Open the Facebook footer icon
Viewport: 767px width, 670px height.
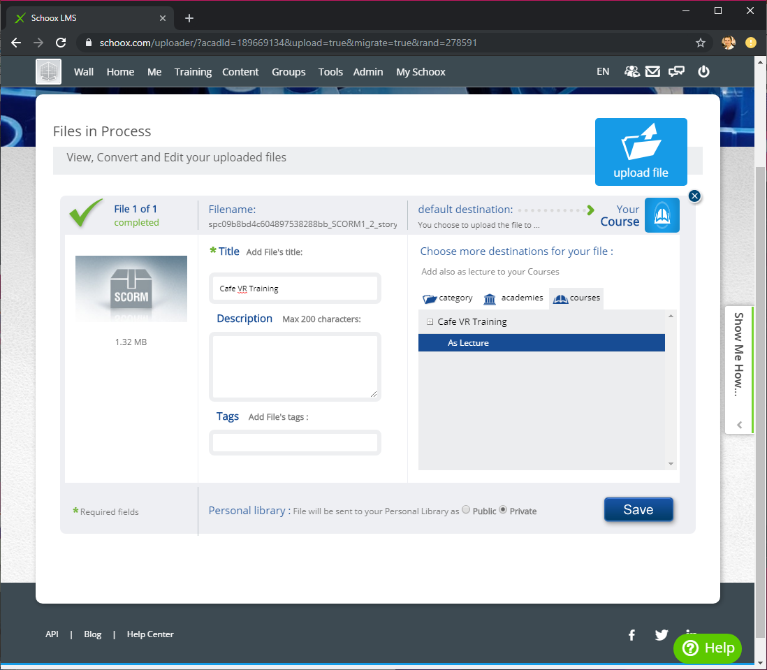coord(631,635)
